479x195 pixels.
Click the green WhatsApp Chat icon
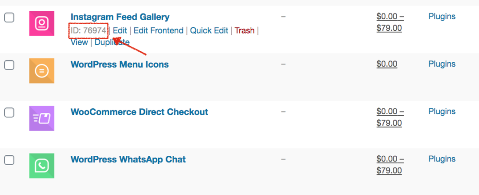coord(42,166)
